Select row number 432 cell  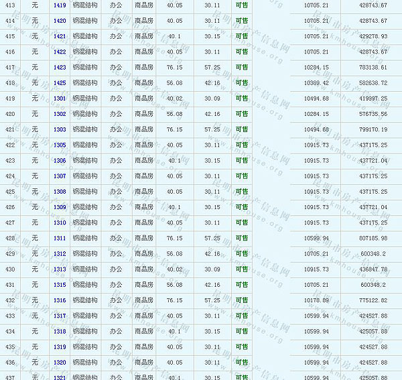pos(10,300)
